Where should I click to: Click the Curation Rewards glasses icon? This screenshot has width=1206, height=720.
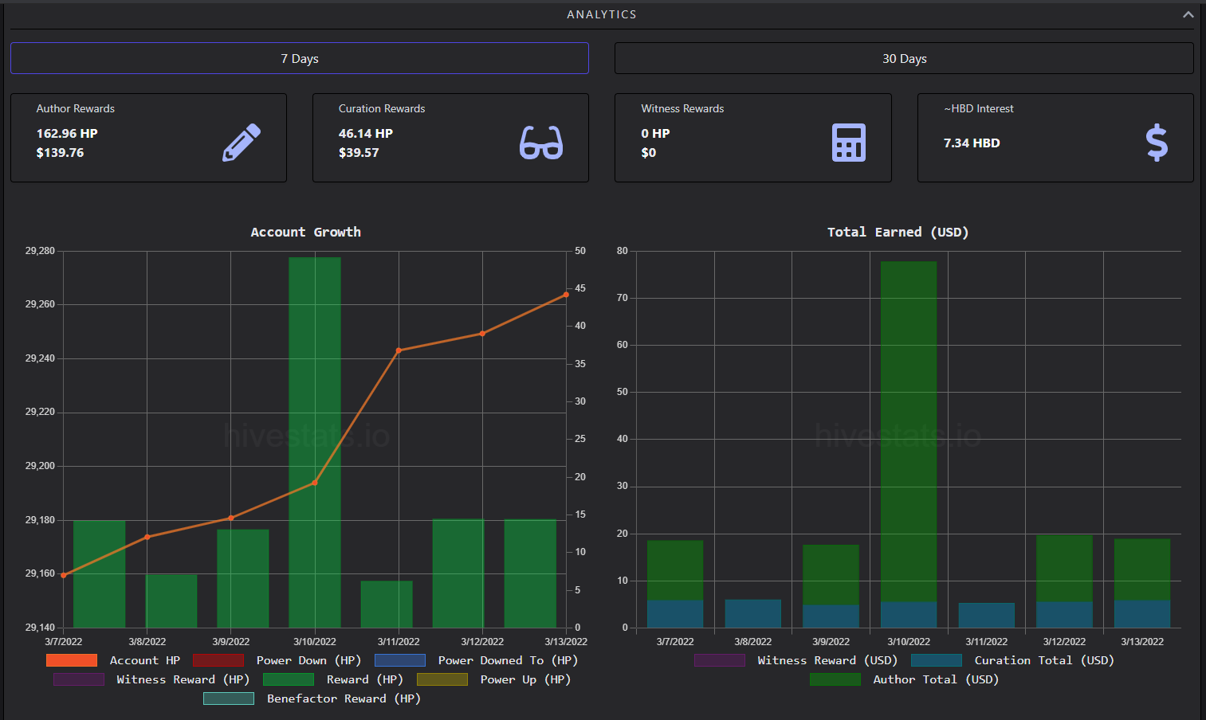[541, 143]
